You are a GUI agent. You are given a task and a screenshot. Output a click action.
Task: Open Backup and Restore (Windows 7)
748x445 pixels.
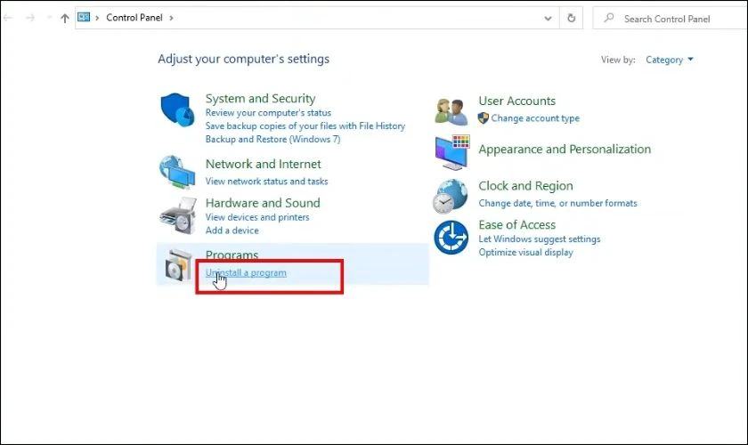click(x=272, y=139)
